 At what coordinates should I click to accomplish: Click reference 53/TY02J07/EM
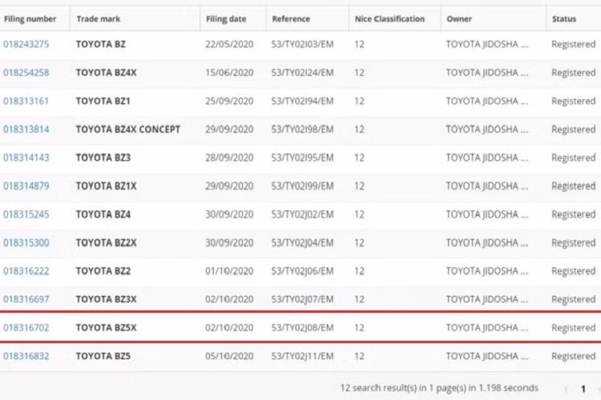[302, 299]
